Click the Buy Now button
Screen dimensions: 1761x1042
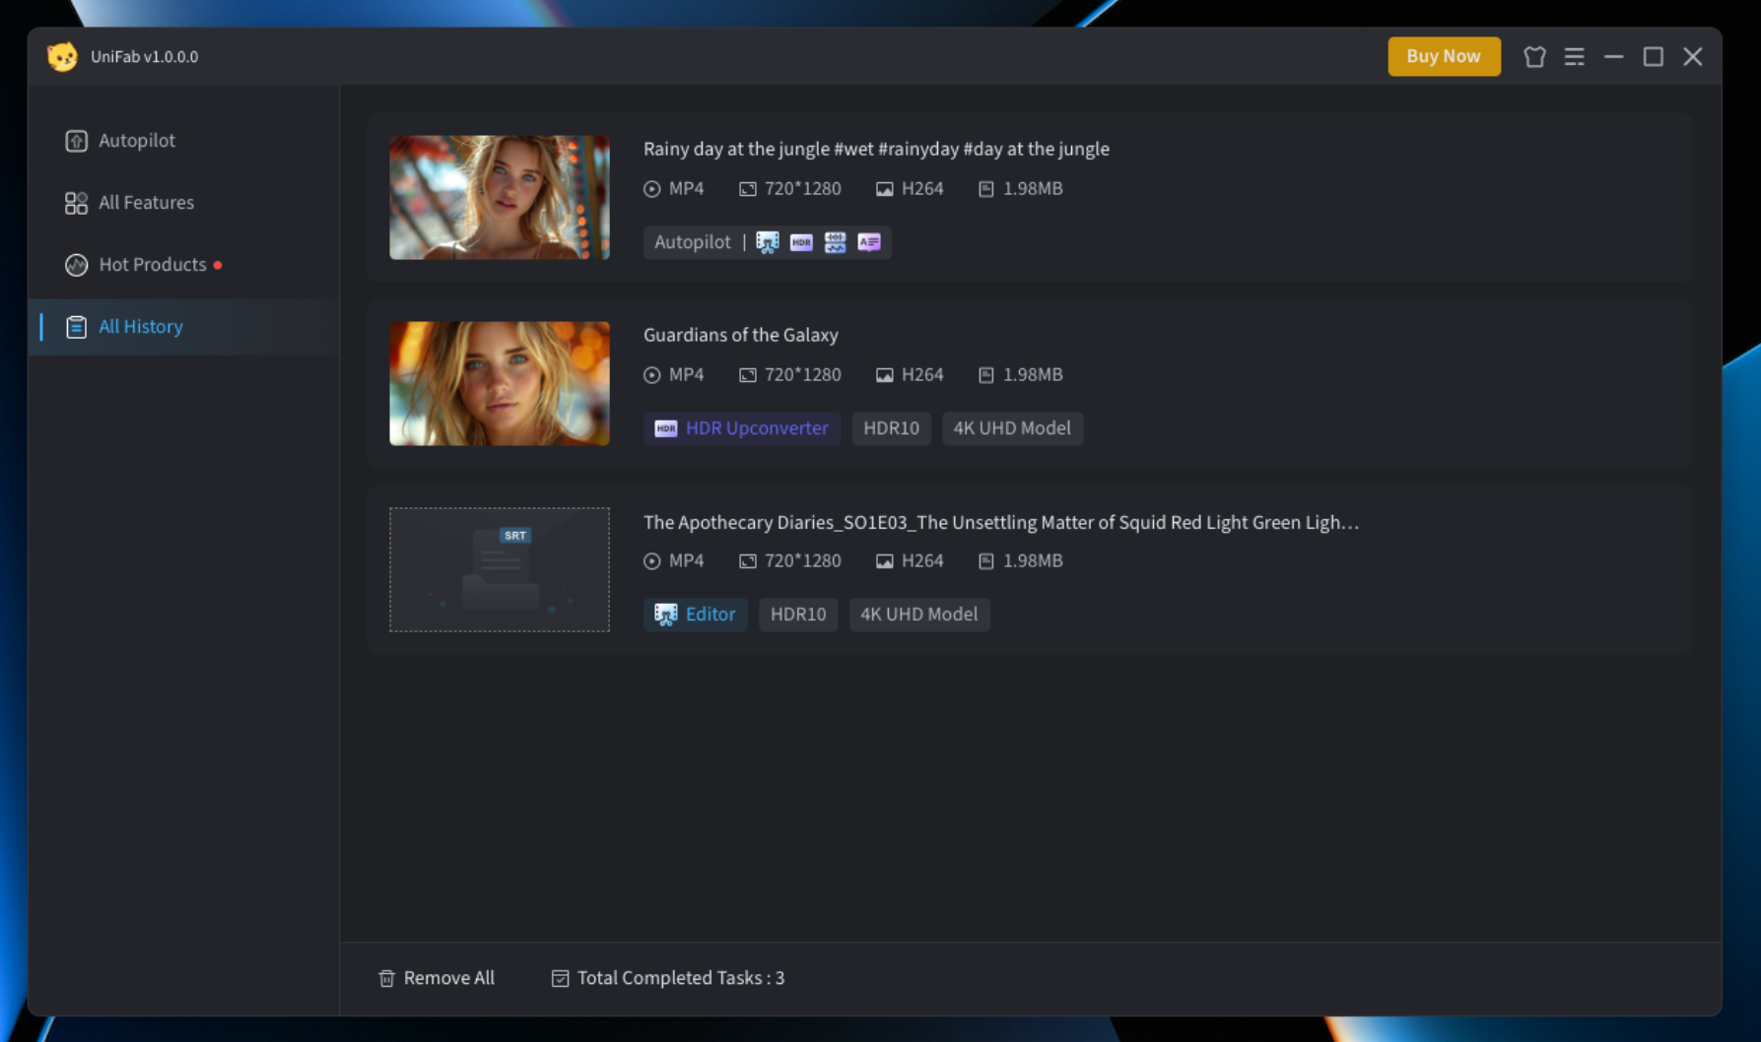point(1444,56)
